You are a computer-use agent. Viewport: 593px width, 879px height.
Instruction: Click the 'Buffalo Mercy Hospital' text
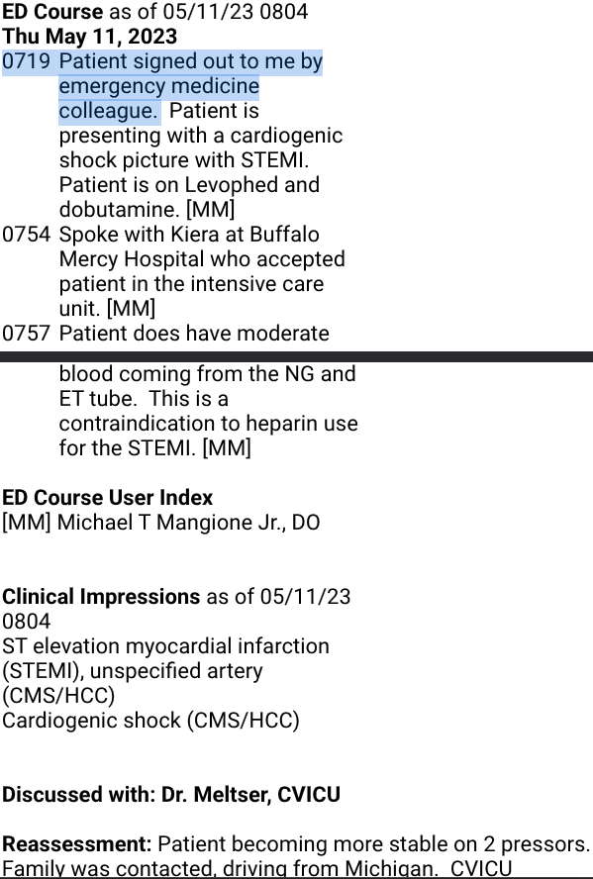tap(189, 246)
